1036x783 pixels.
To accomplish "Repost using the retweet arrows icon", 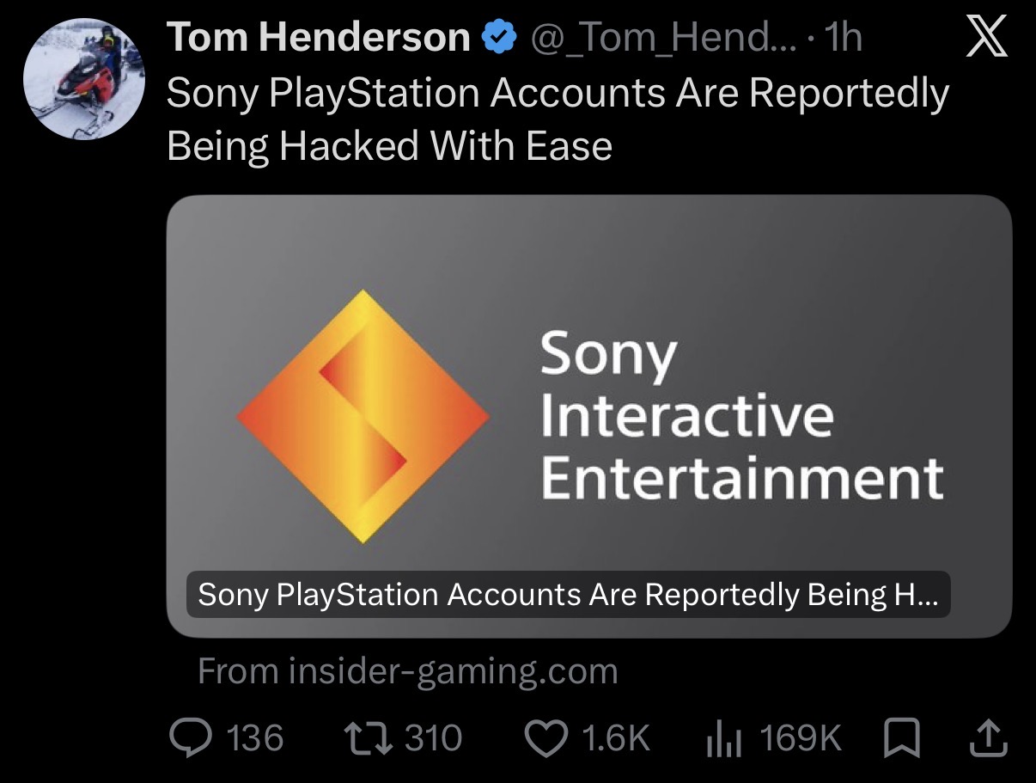I will pos(368,738).
